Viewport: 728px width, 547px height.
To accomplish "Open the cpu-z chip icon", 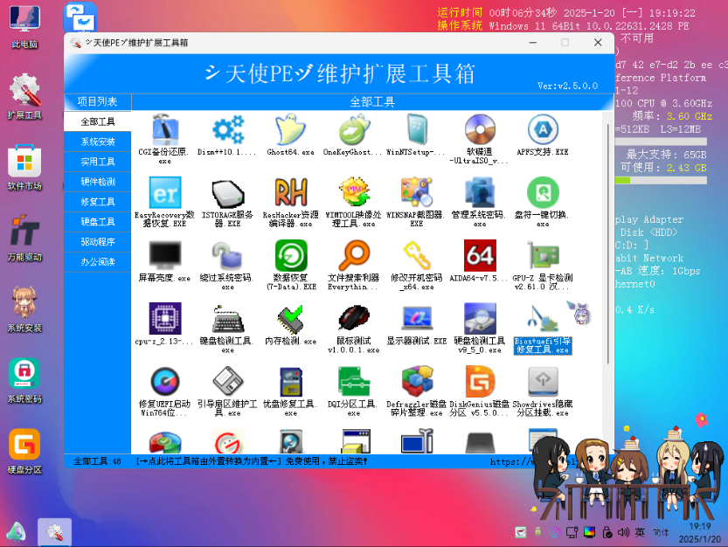I will click(165, 319).
